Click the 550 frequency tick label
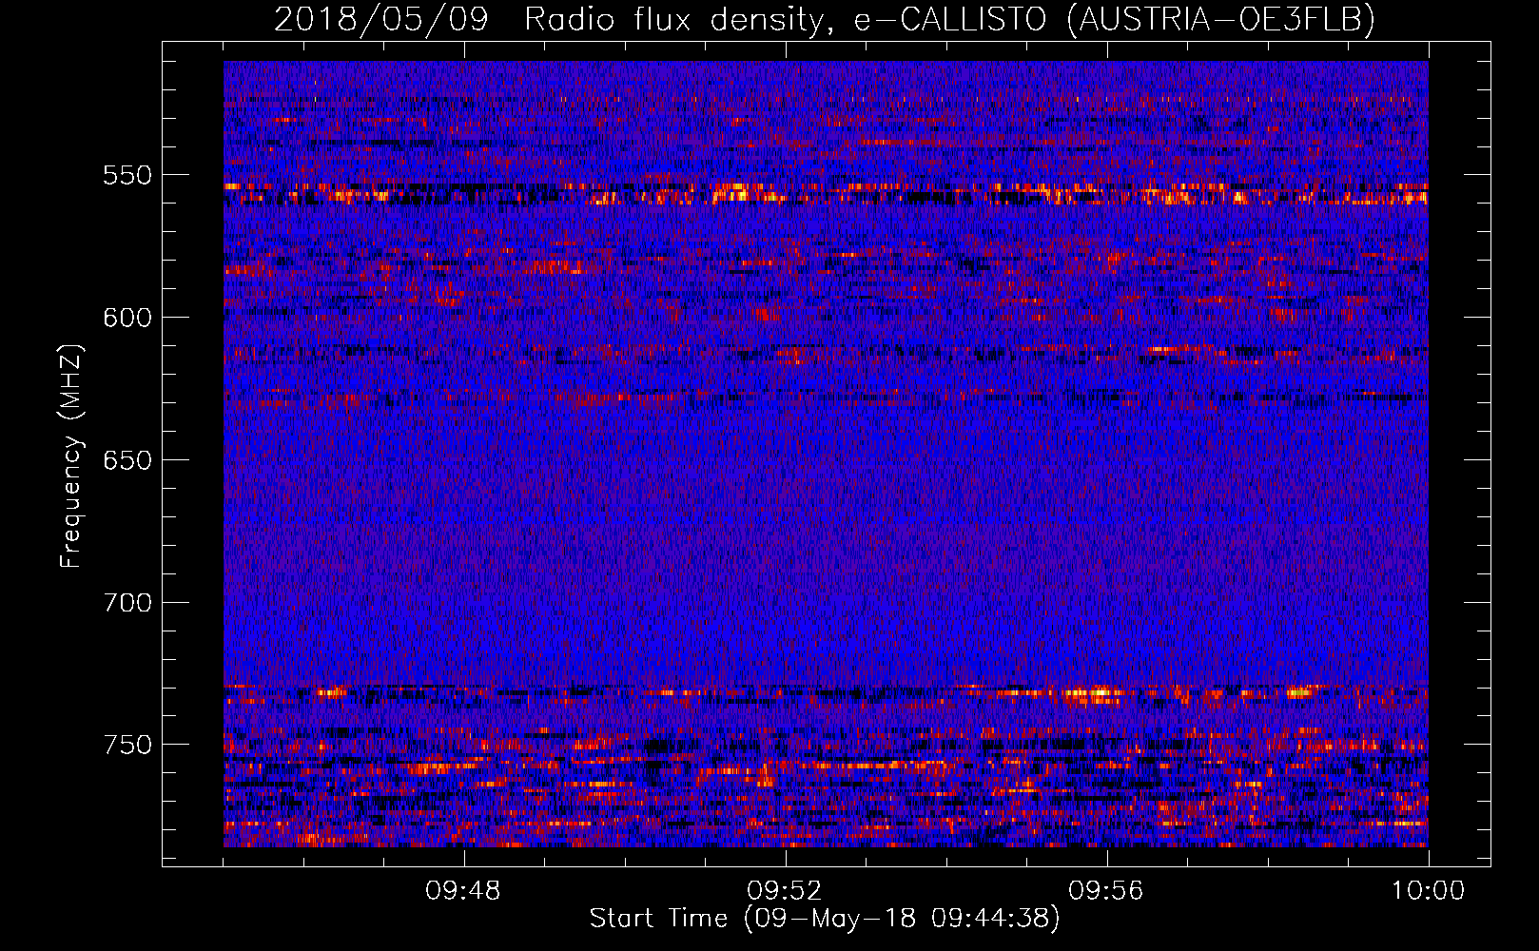1539x951 pixels. pyautogui.click(x=127, y=175)
